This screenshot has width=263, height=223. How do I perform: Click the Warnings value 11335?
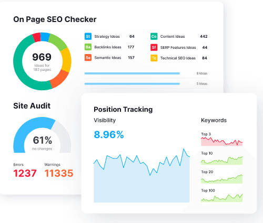[59, 173]
